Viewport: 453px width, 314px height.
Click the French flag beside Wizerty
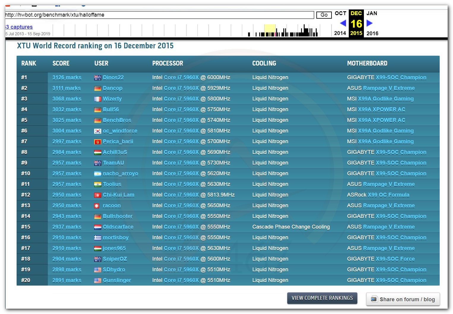(x=98, y=99)
